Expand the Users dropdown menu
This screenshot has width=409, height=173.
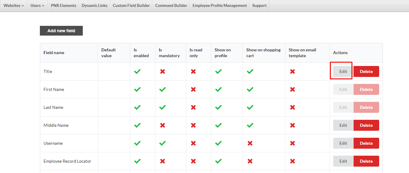(37, 5)
